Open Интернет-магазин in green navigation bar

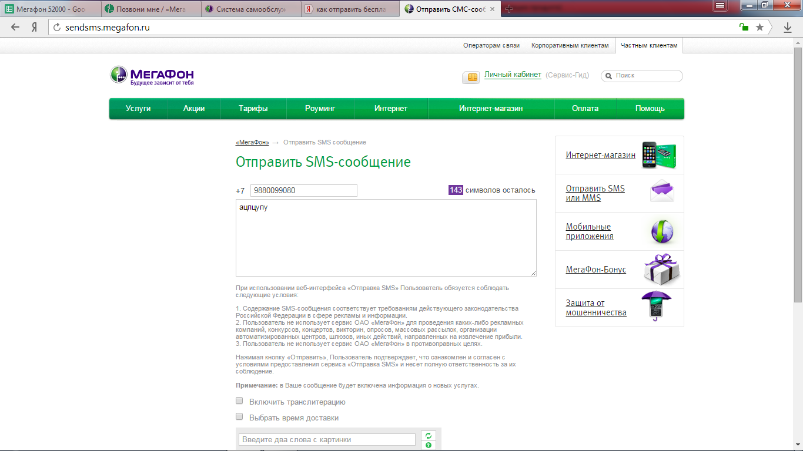coord(491,109)
